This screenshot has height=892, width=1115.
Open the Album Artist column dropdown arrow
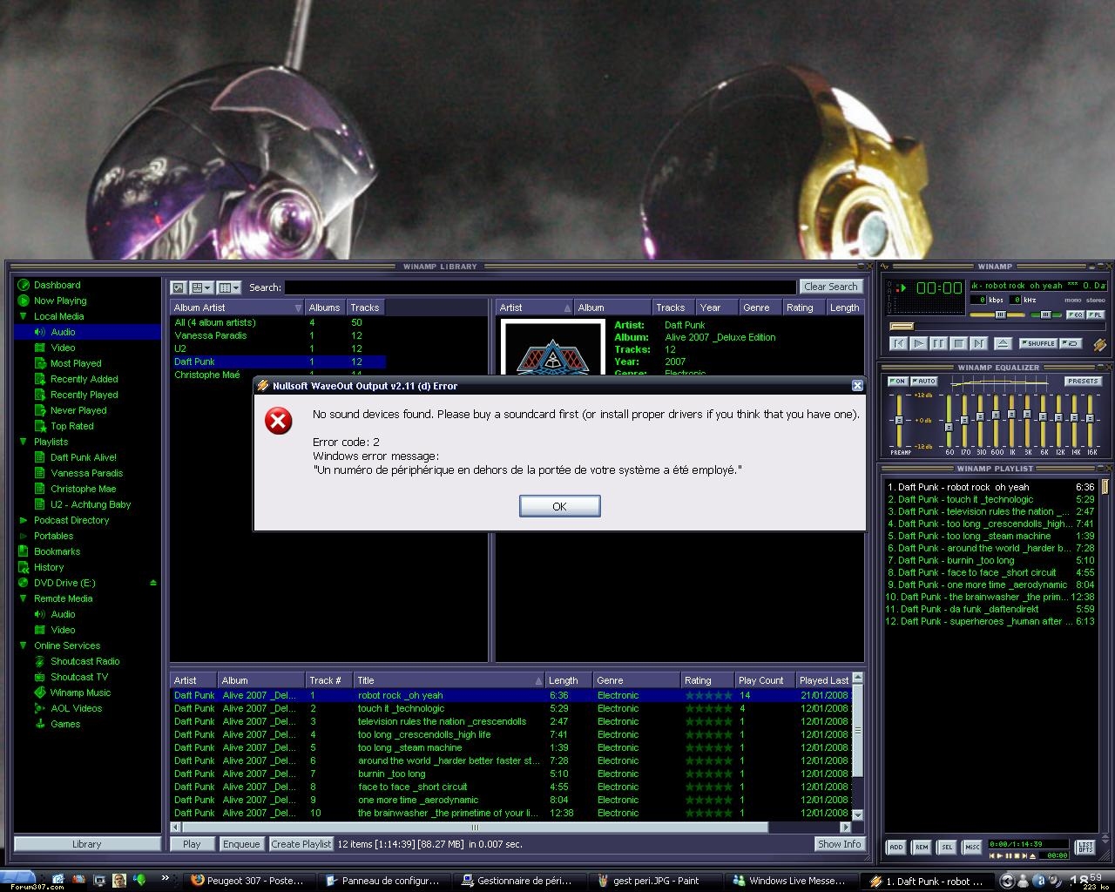pos(298,307)
